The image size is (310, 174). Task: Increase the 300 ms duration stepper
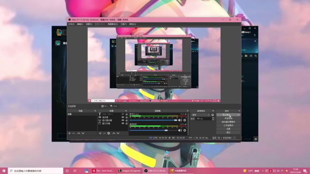(213, 118)
